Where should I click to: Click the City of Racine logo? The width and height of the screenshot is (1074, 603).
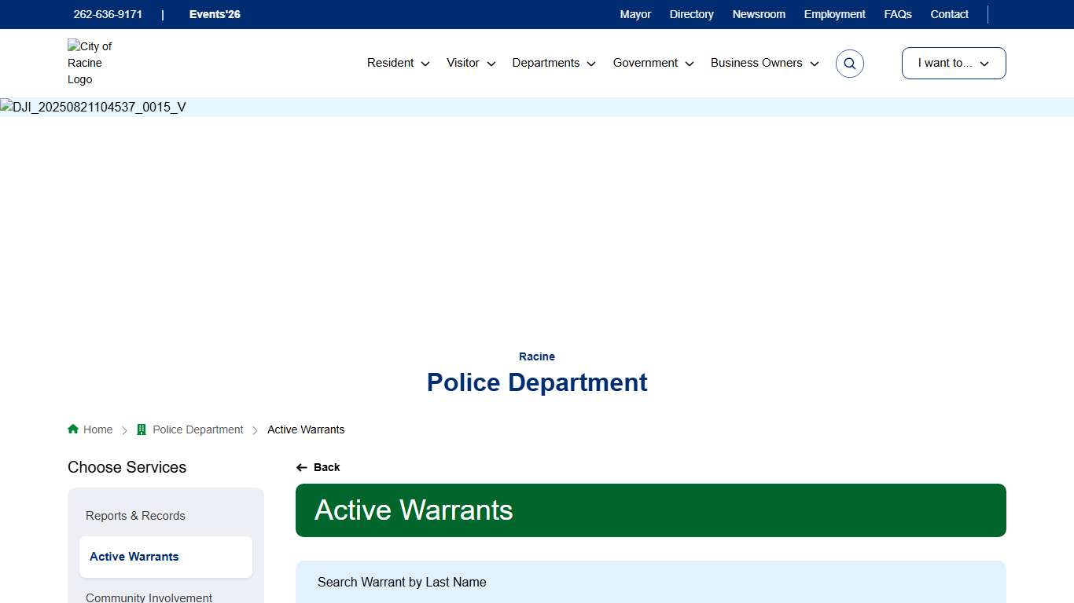pos(90,63)
